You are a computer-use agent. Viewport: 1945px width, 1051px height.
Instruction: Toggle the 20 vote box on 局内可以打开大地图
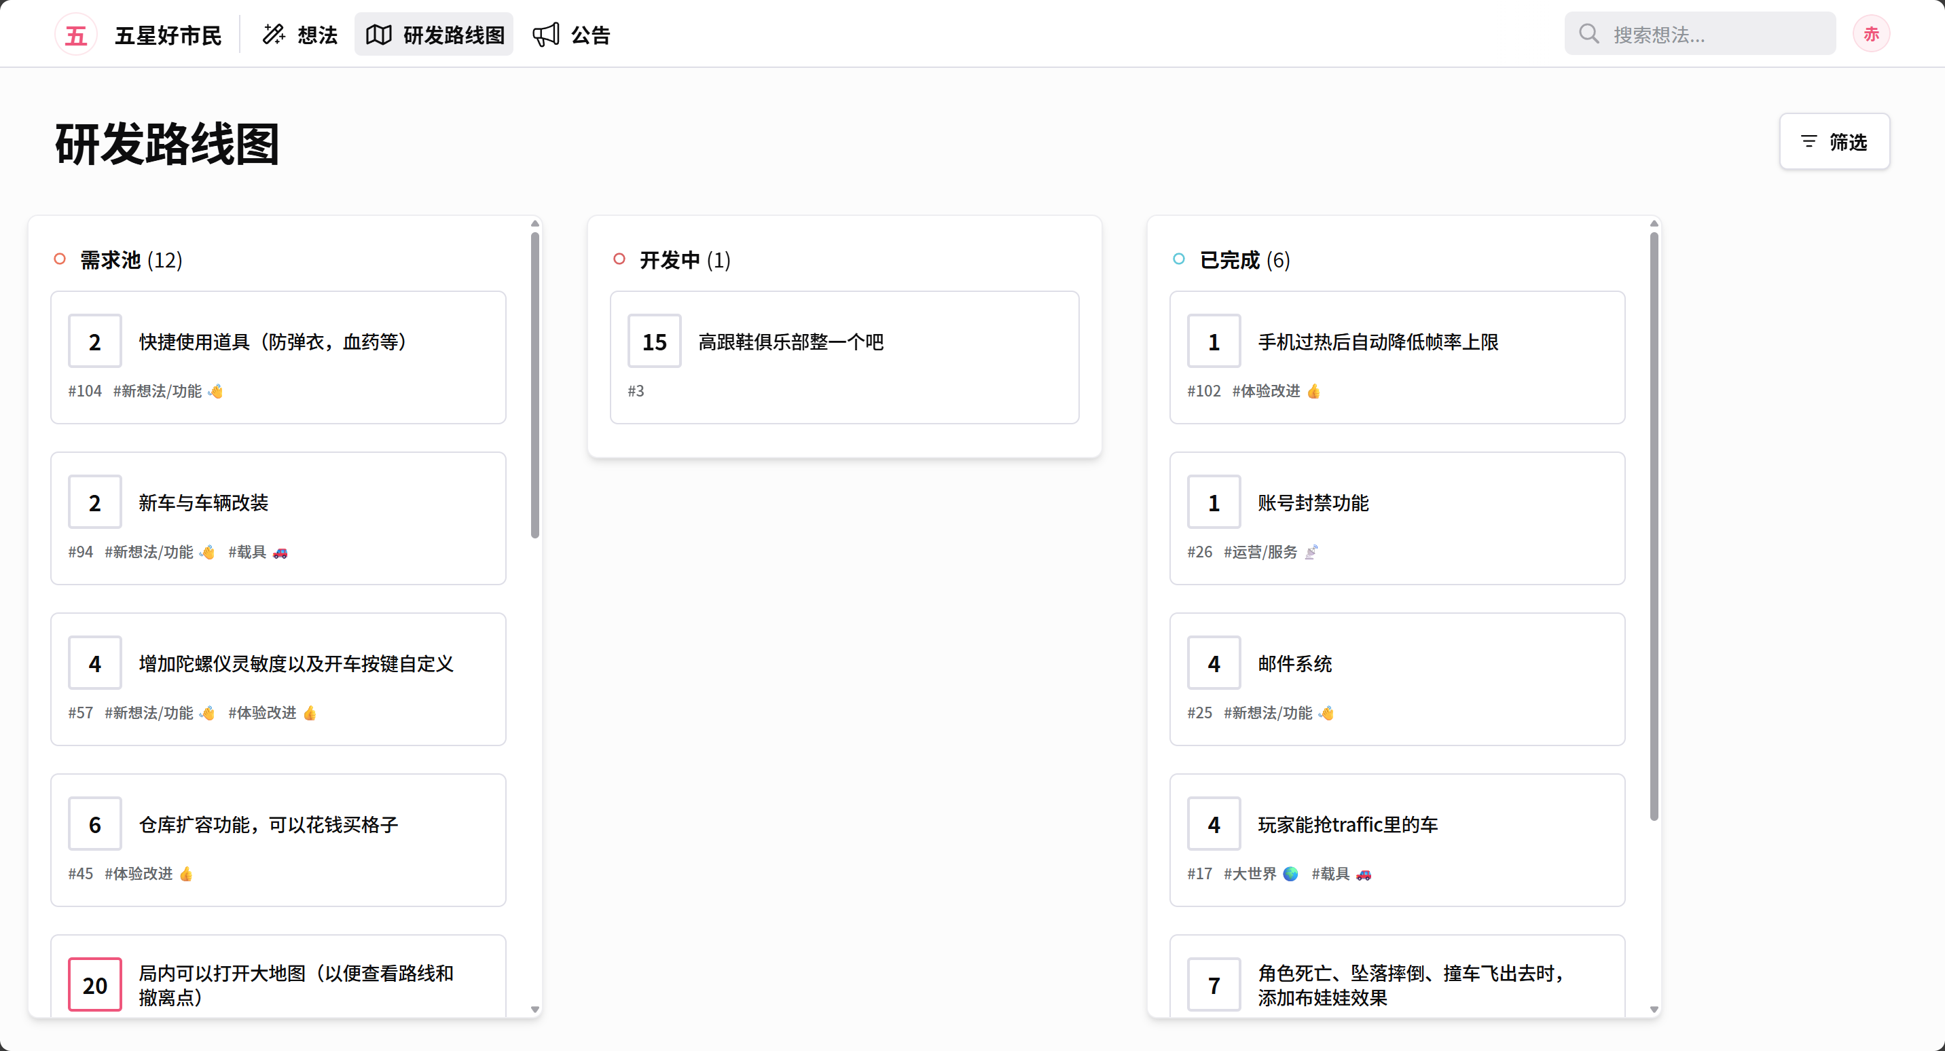point(94,984)
